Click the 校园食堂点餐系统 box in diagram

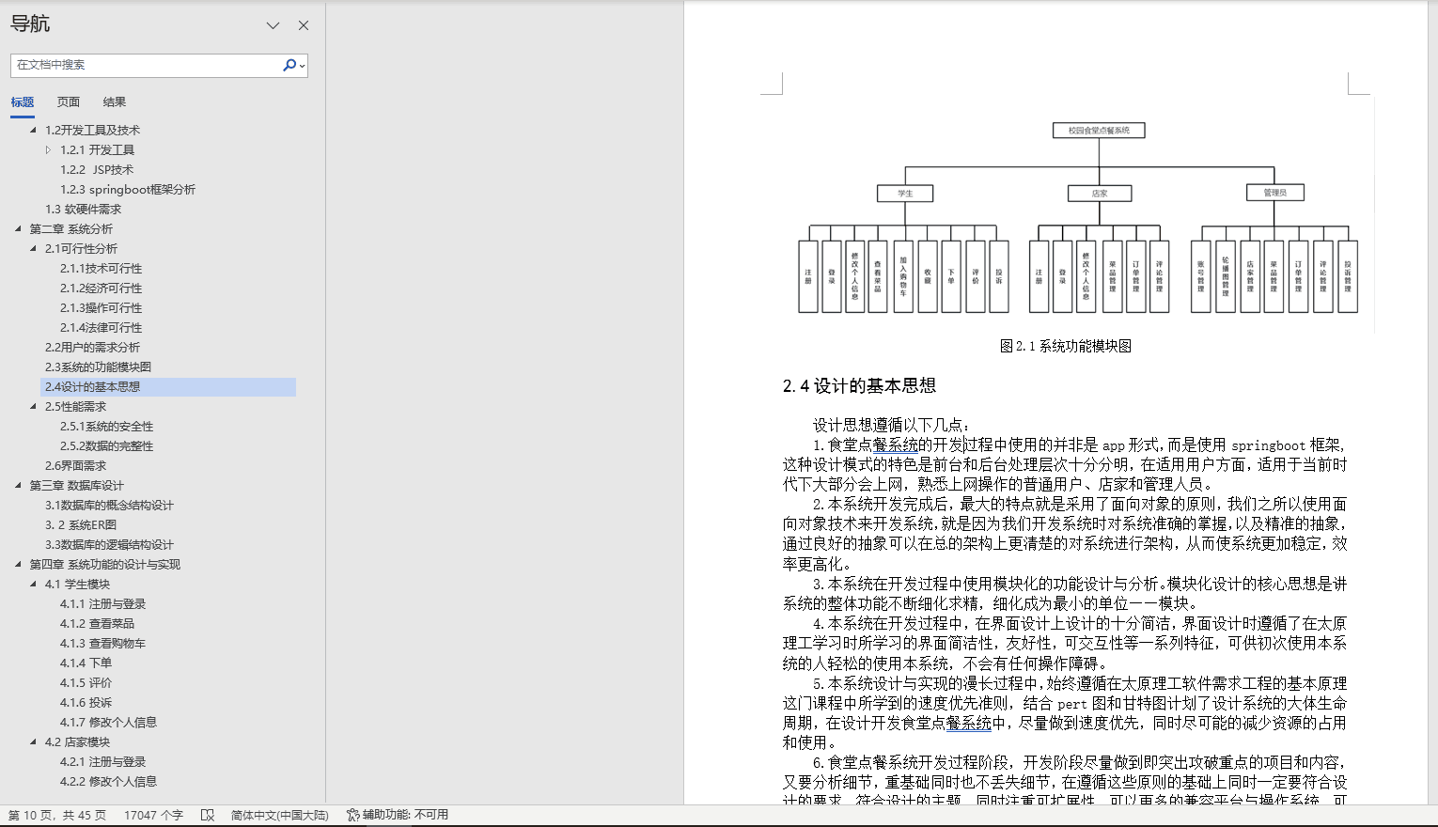point(1099,131)
